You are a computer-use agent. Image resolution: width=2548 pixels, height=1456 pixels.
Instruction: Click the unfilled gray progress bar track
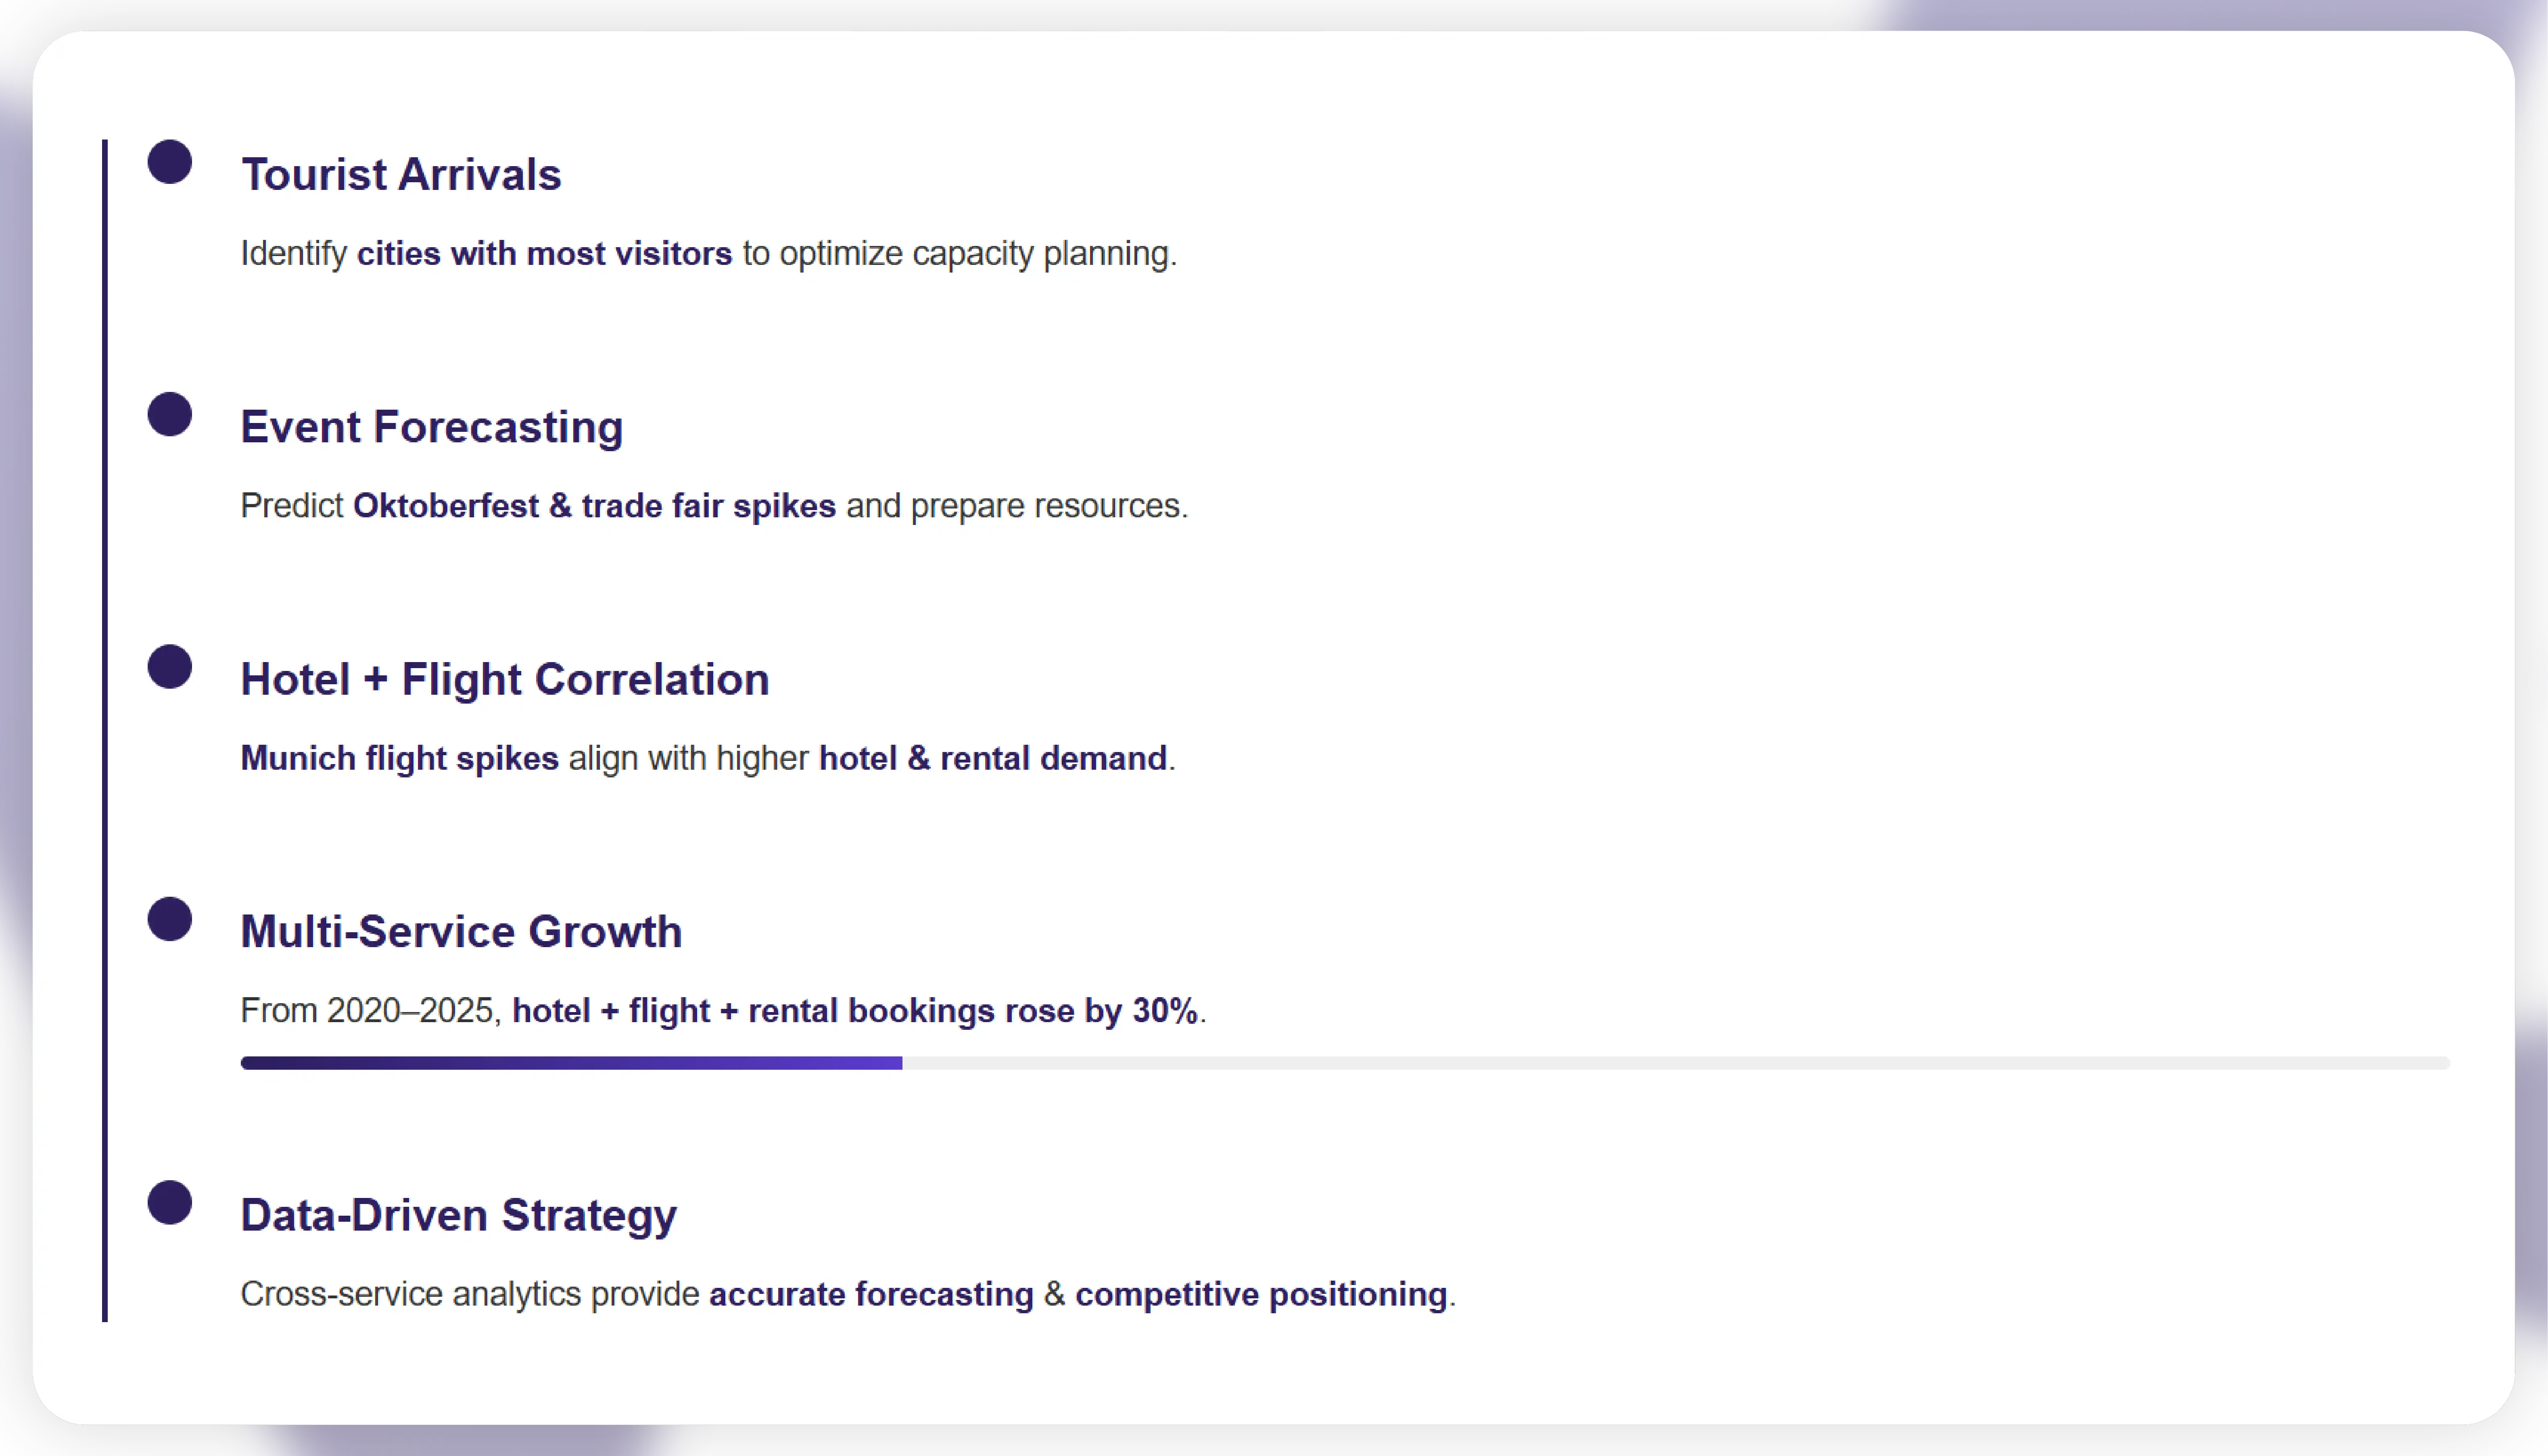[x=1676, y=1063]
